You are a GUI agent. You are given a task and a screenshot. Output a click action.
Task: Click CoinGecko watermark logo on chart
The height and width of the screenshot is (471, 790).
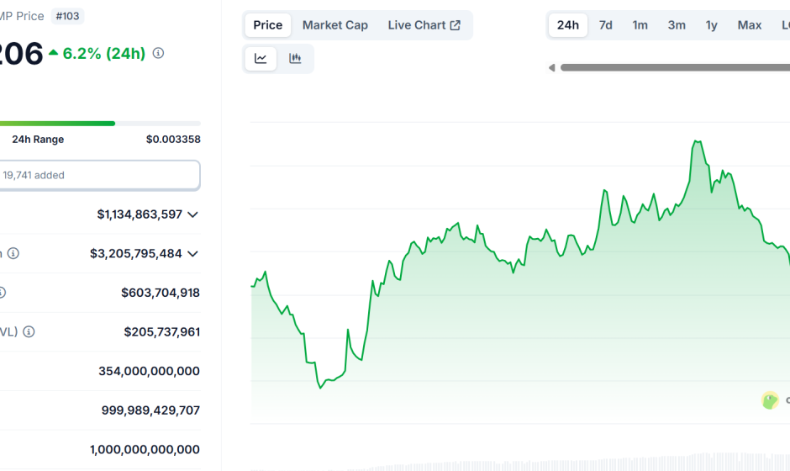[770, 400]
